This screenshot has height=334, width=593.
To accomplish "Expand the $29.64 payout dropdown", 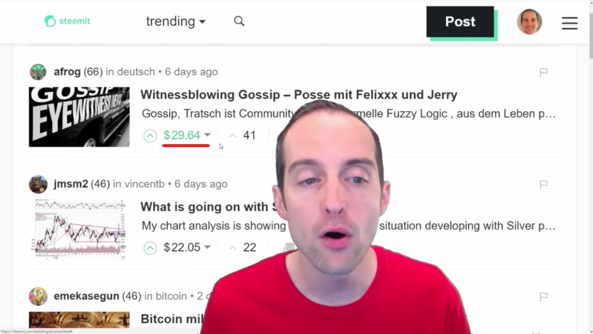I will click(207, 135).
